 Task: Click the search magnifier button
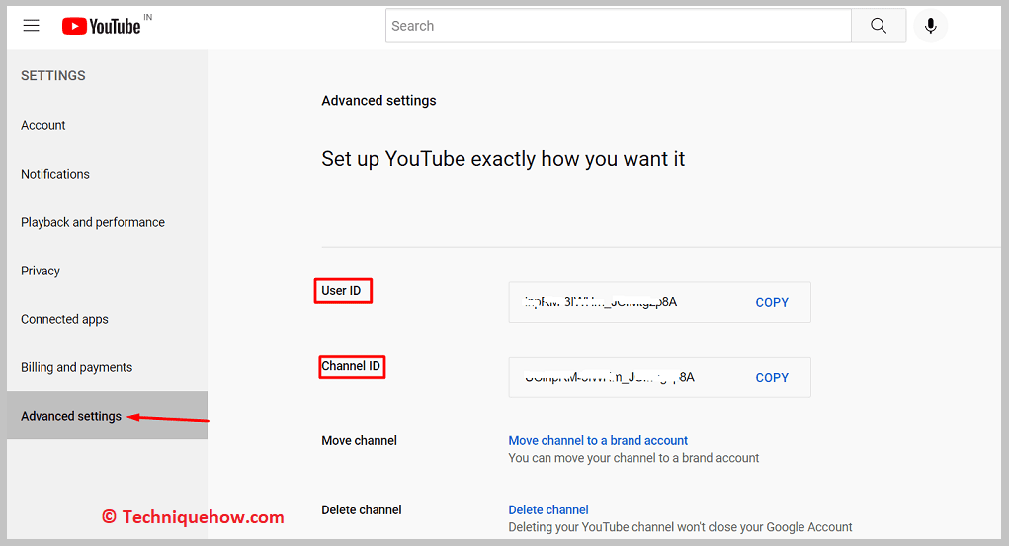point(879,26)
